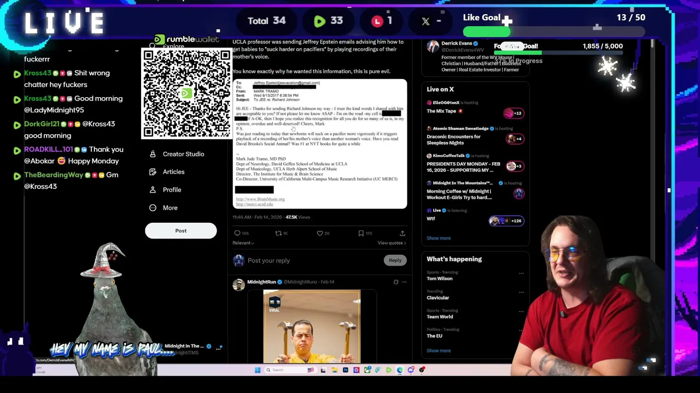Open Microsoft Edge from the taskbar
The image size is (700, 393).
(400, 370)
